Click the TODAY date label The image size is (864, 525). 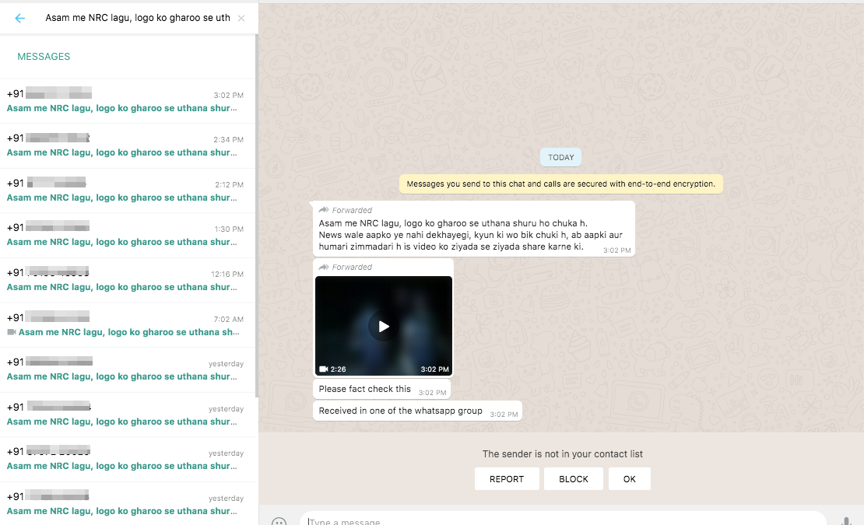pyautogui.click(x=561, y=157)
